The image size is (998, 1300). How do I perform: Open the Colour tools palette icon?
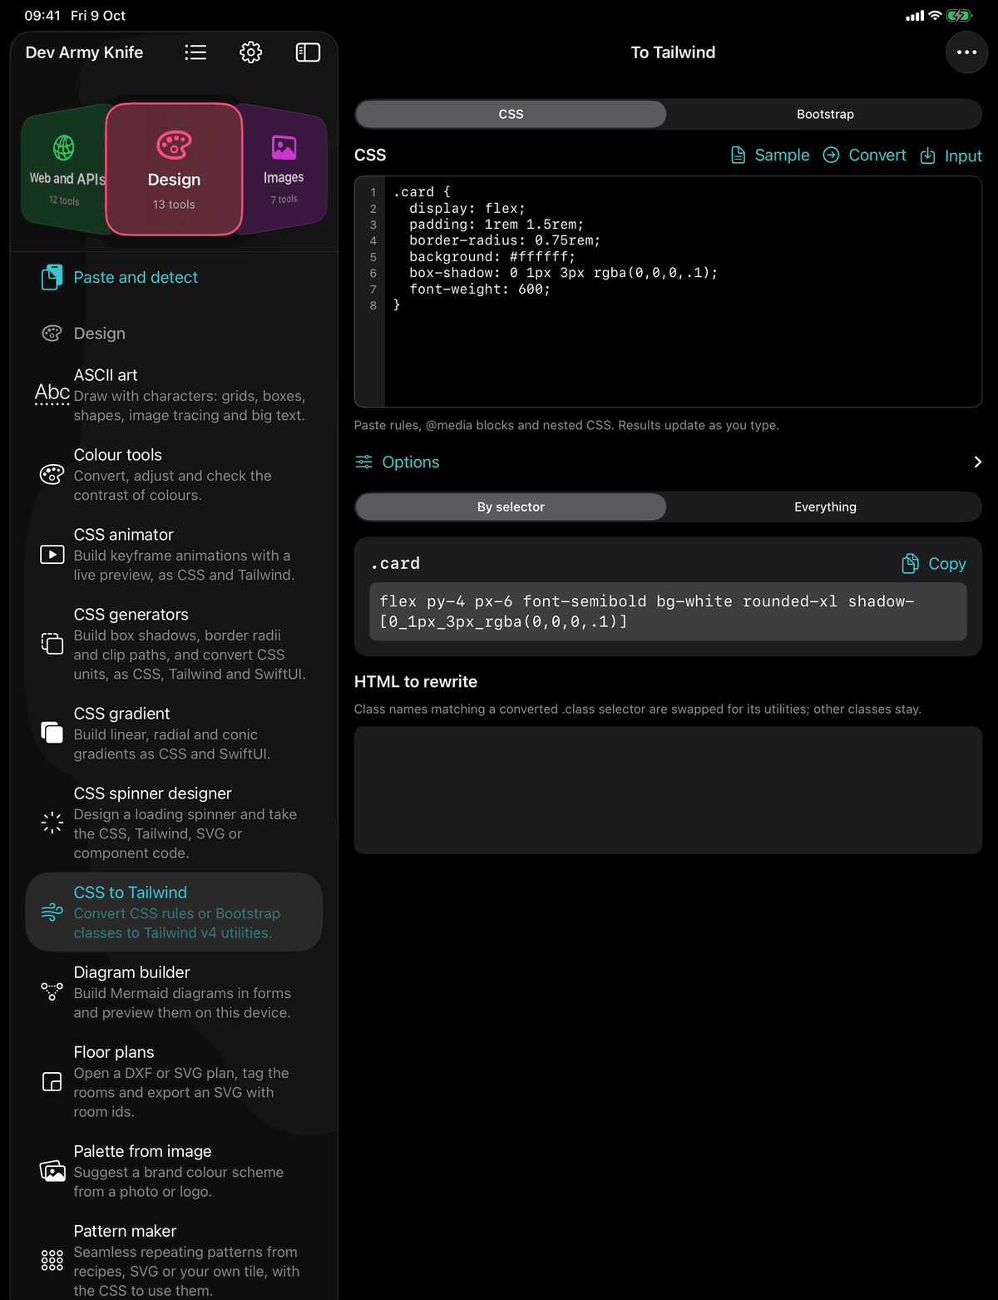[52, 474]
